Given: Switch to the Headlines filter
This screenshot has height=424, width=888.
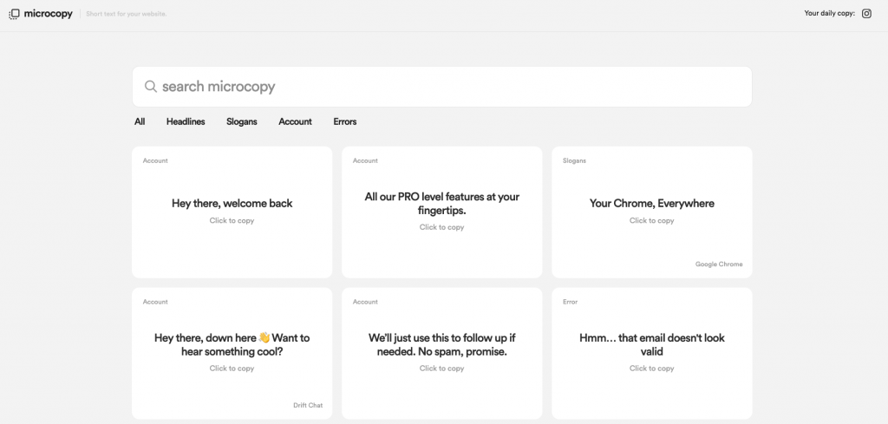Looking at the screenshot, I should pos(186,121).
